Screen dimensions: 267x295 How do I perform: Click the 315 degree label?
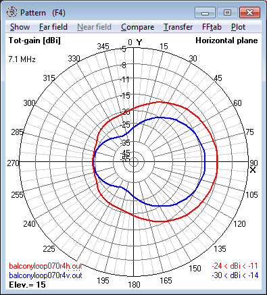(49, 78)
